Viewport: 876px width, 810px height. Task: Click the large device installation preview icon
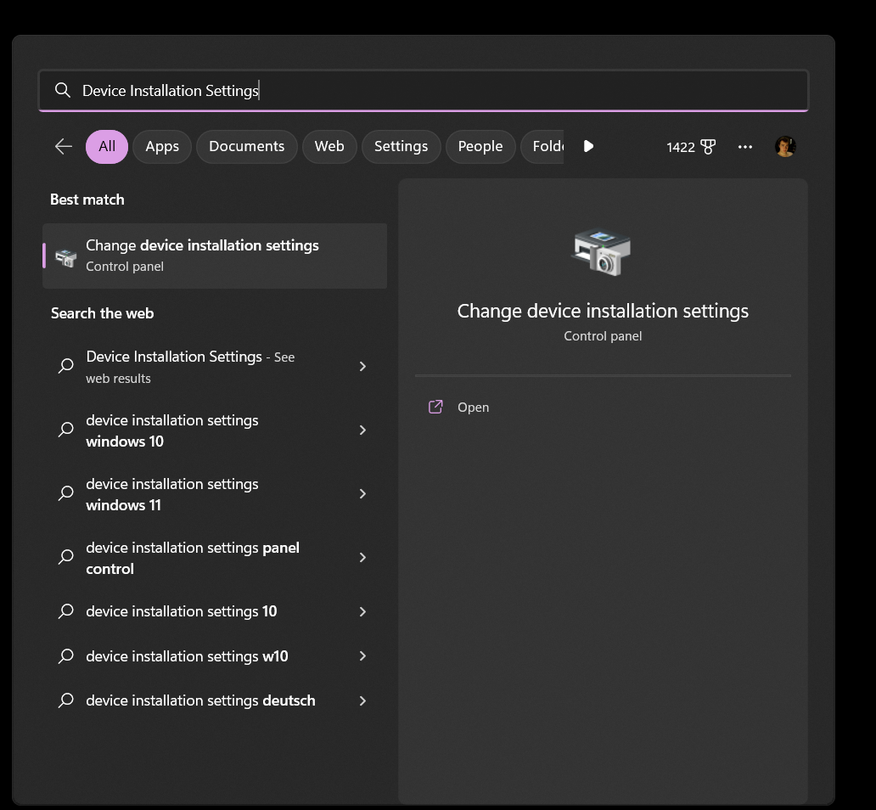602,252
